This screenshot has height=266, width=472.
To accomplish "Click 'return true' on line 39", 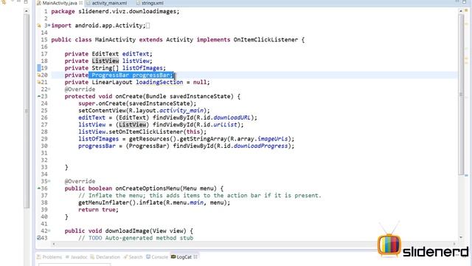I will point(98,210).
